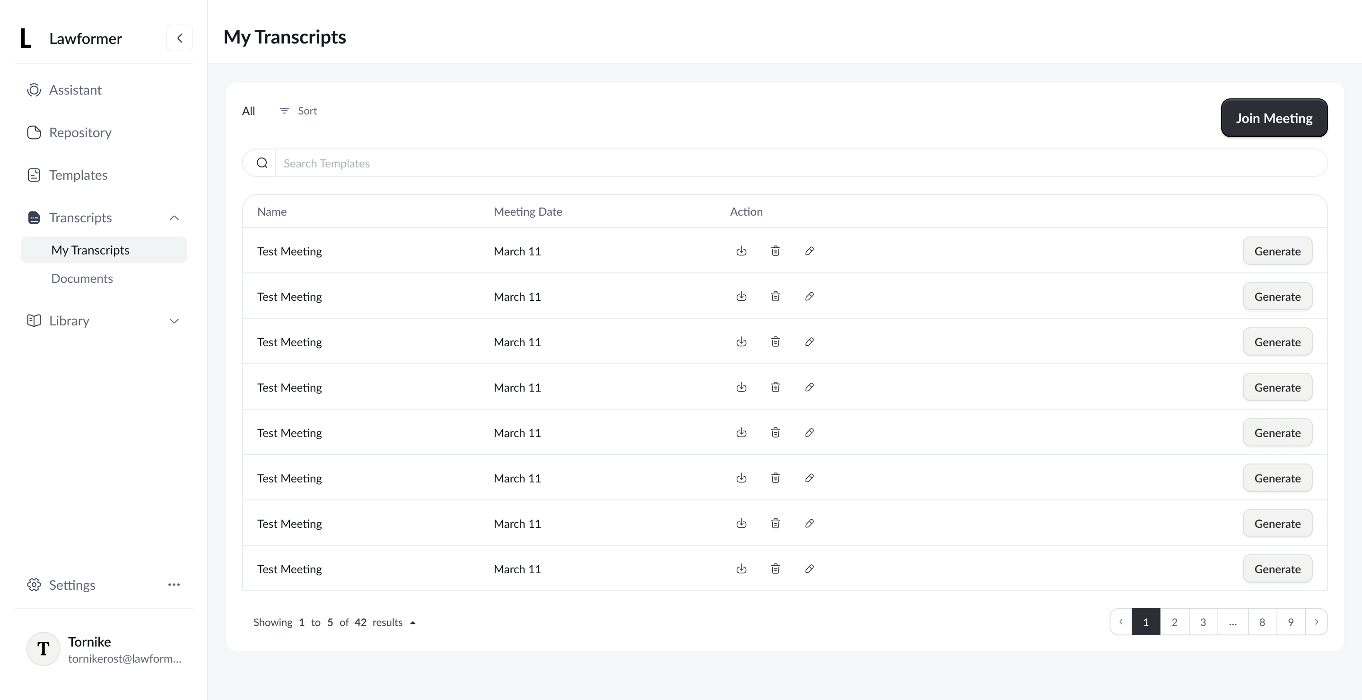Open the Assistant from the sidebar
Image resolution: width=1362 pixels, height=700 pixels.
click(75, 90)
